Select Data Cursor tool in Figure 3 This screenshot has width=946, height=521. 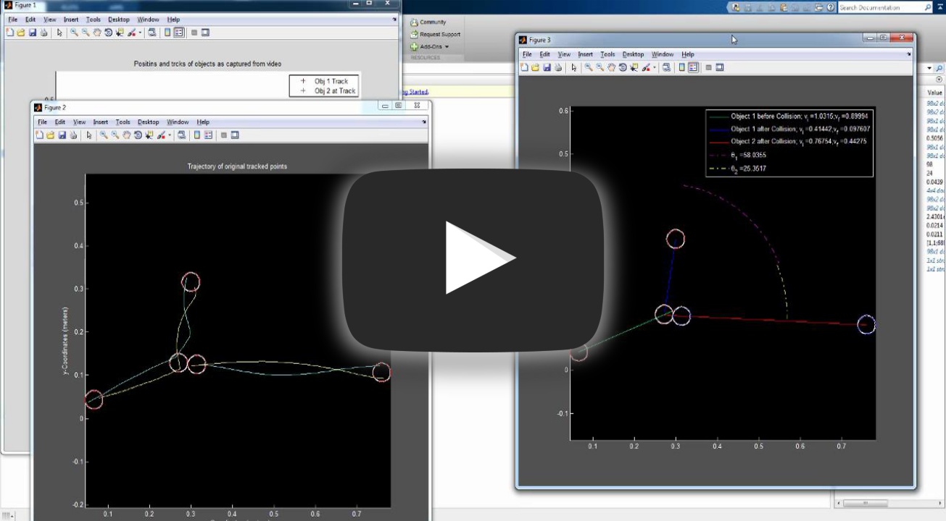click(x=634, y=67)
